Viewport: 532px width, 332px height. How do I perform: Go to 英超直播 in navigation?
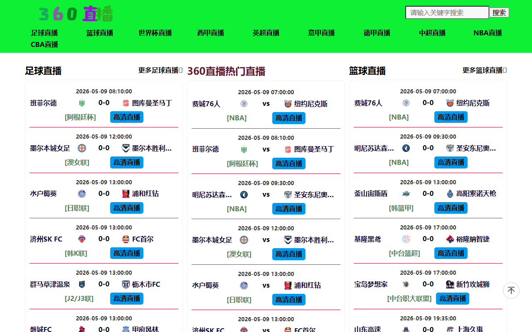[x=266, y=33]
